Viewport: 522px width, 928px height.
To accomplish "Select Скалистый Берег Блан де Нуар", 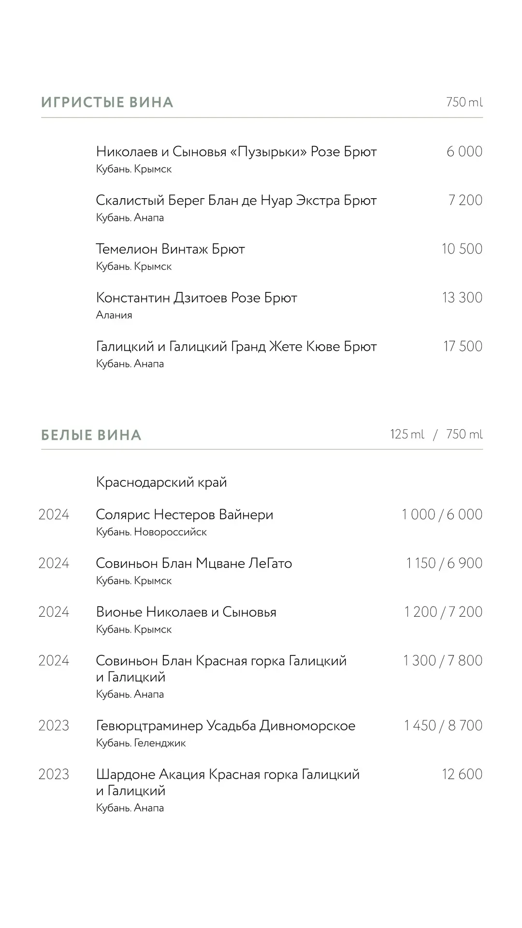I will point(236,201).
